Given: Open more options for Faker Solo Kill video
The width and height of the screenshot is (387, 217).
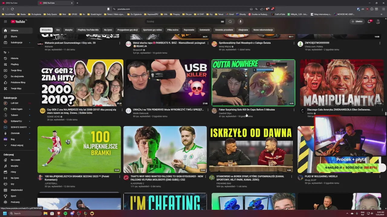Looking at the screenshot, I should pos(294,110).
